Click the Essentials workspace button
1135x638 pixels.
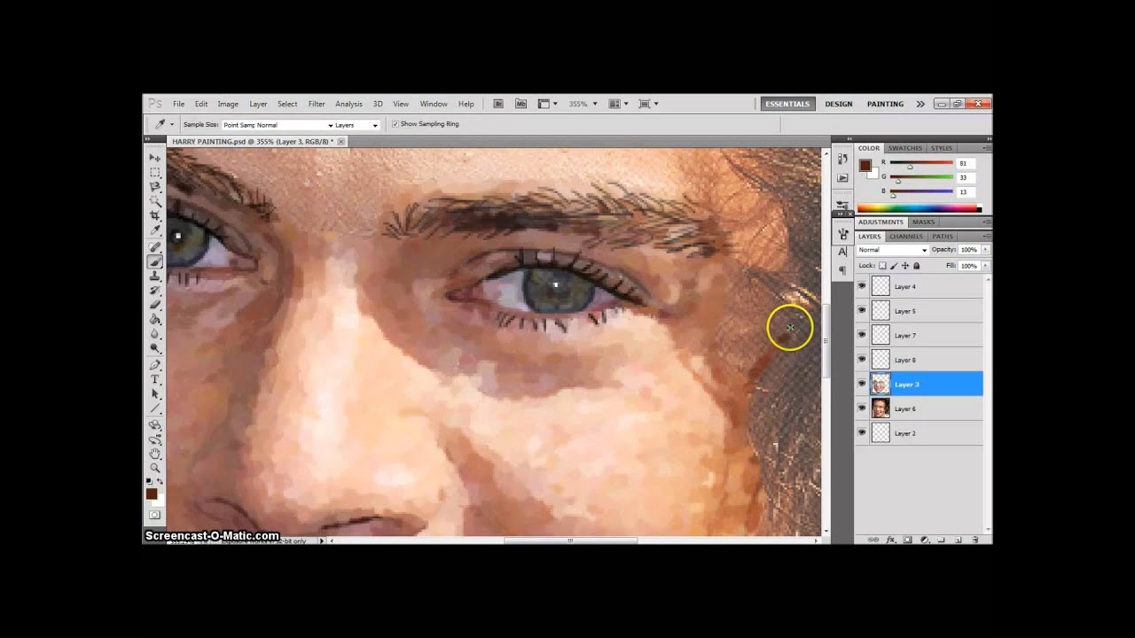coord(787,104)
